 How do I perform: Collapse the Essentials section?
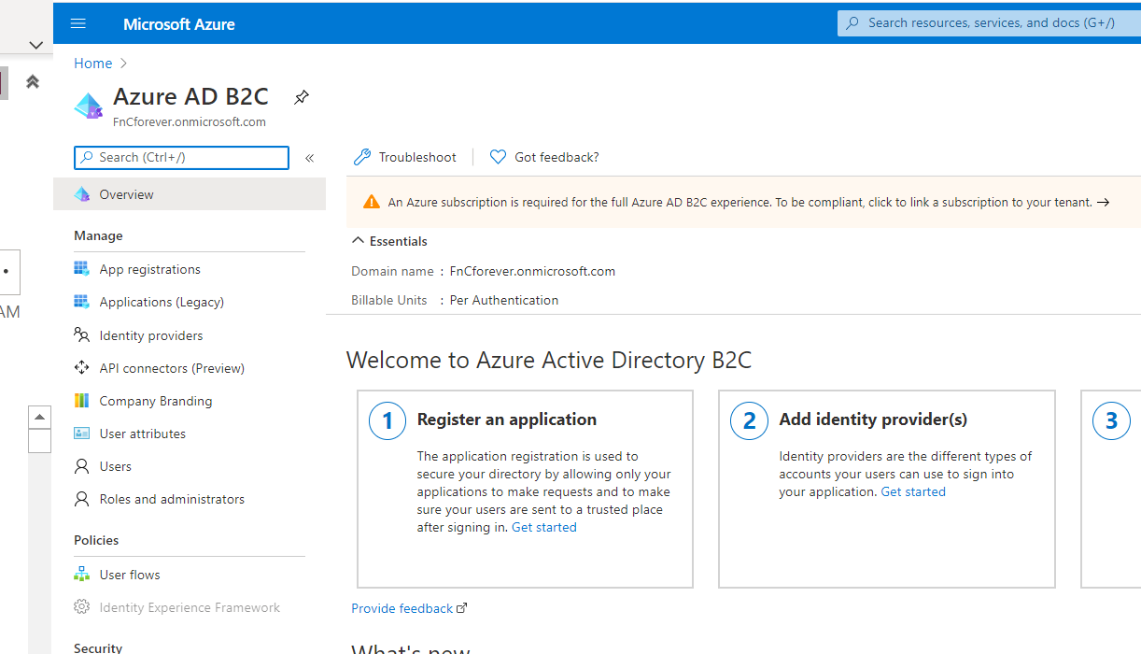pyautogui.click(x=389, y=241)
